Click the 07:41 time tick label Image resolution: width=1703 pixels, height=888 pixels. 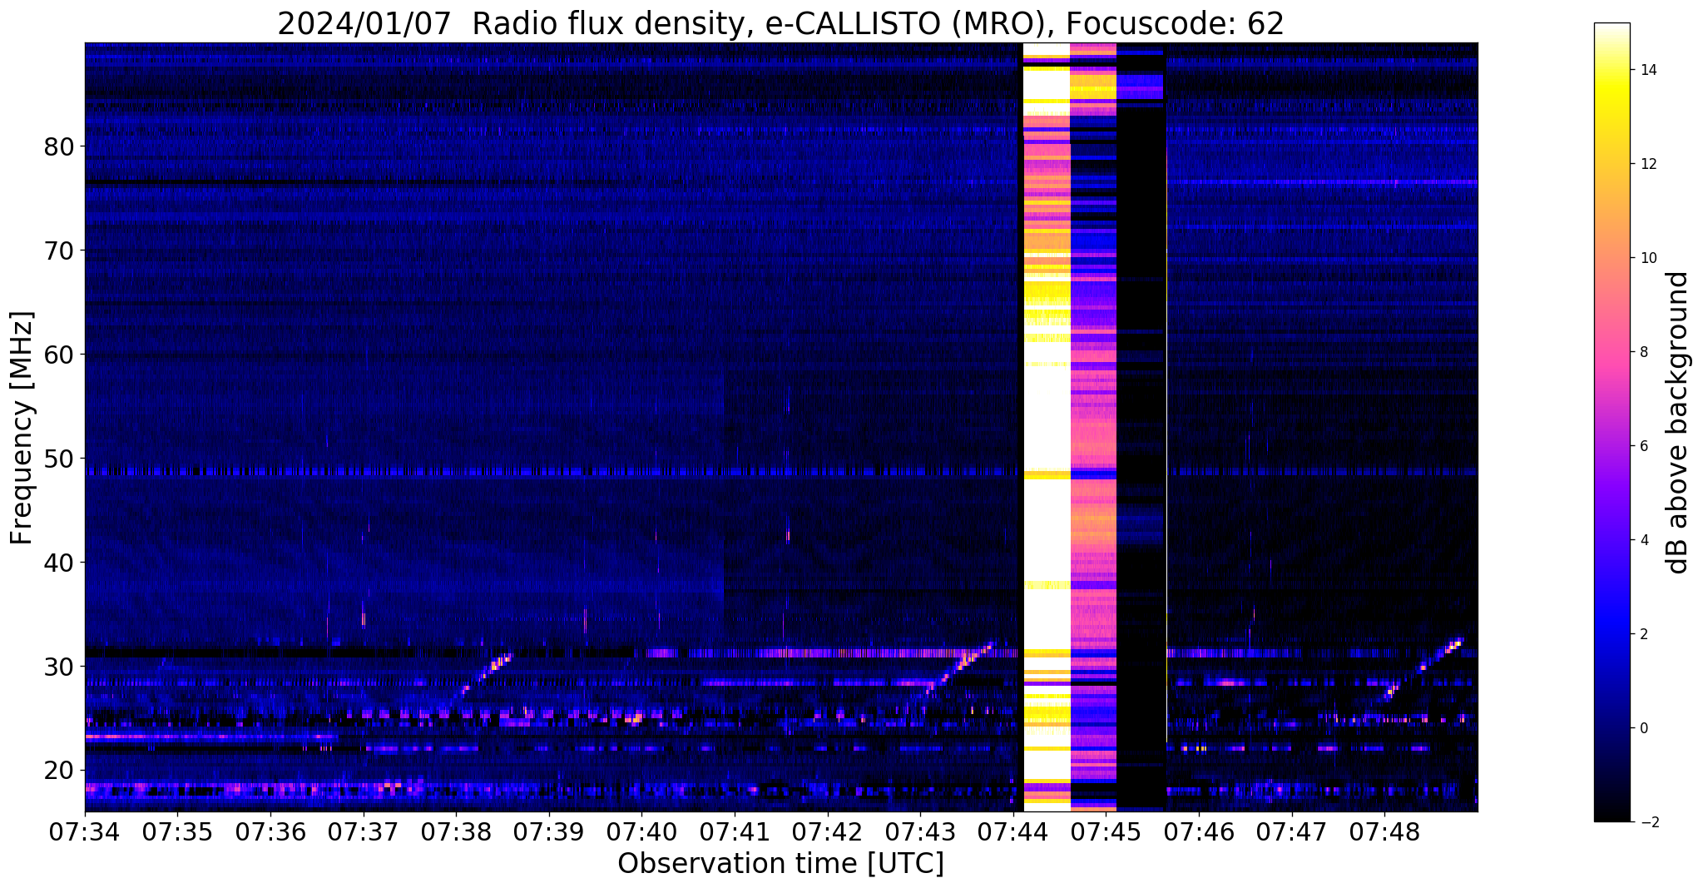tap(735, 831)
